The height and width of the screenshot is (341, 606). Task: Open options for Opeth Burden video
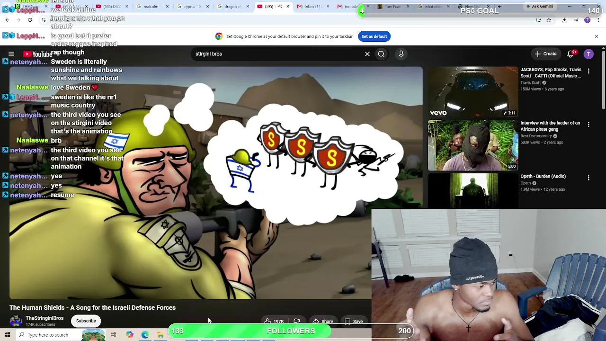click(x=588, y=178)
